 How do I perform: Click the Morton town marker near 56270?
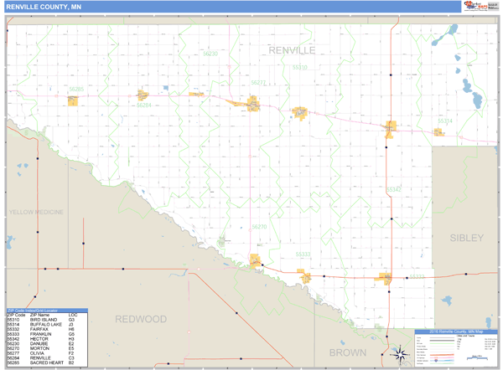coord(256,262)
